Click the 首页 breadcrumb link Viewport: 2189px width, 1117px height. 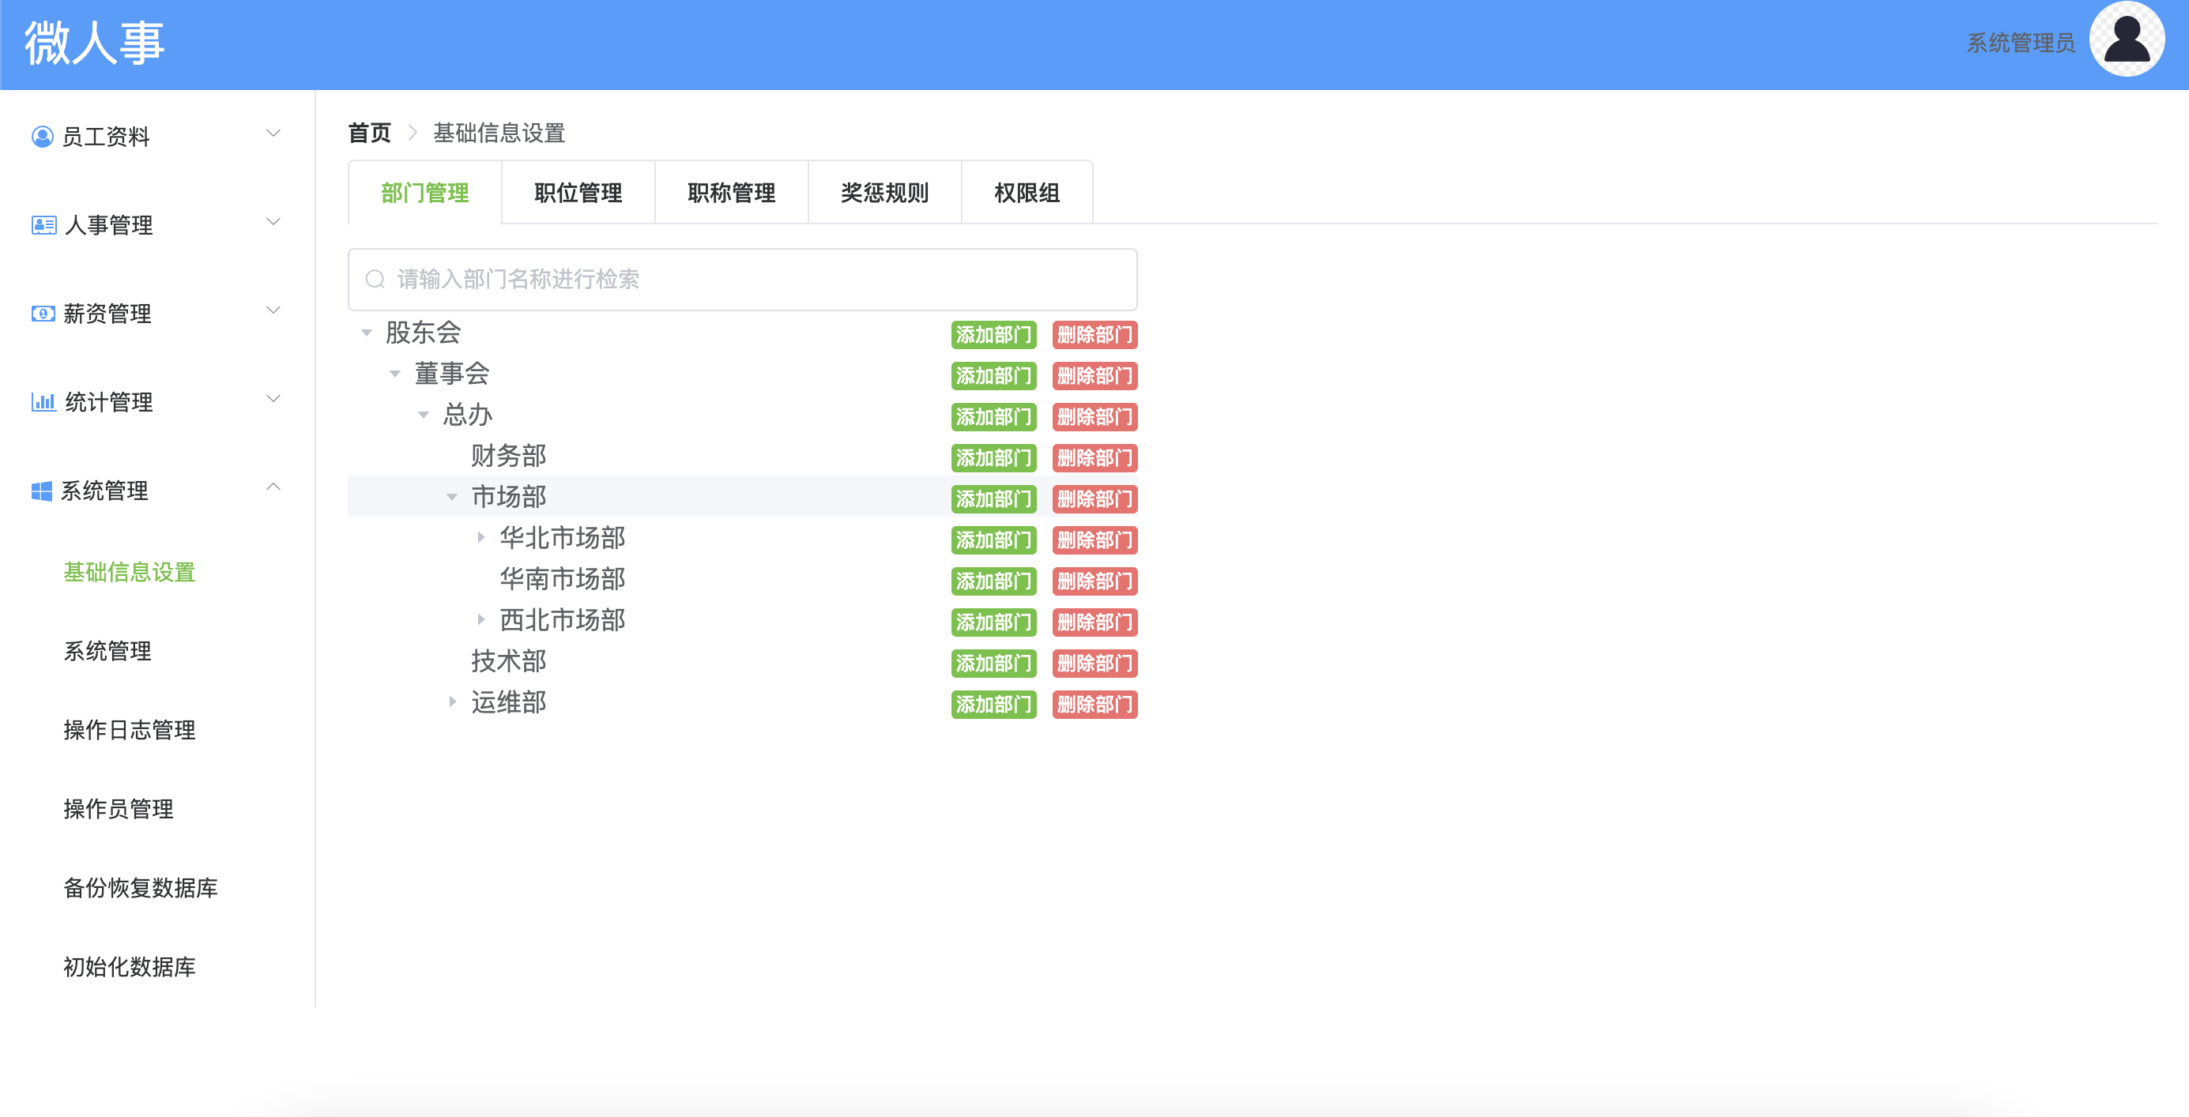click(x=370, y=134)
